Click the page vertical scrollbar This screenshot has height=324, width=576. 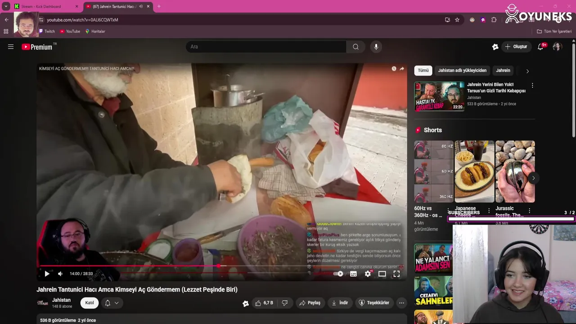pyautogui.click(x=573, y=90)
